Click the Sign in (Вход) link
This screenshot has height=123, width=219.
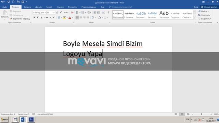196,7
